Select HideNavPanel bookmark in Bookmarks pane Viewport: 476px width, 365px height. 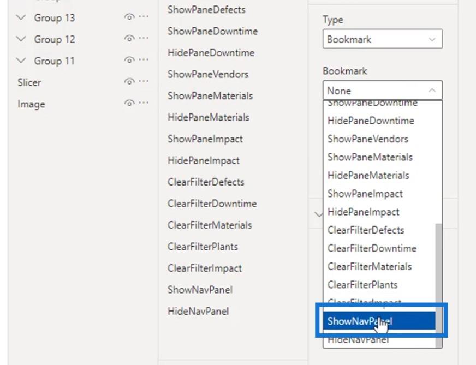point(198,312)
